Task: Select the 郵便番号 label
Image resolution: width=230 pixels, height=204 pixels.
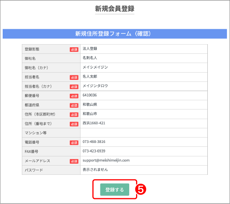Action: [32, 96]
